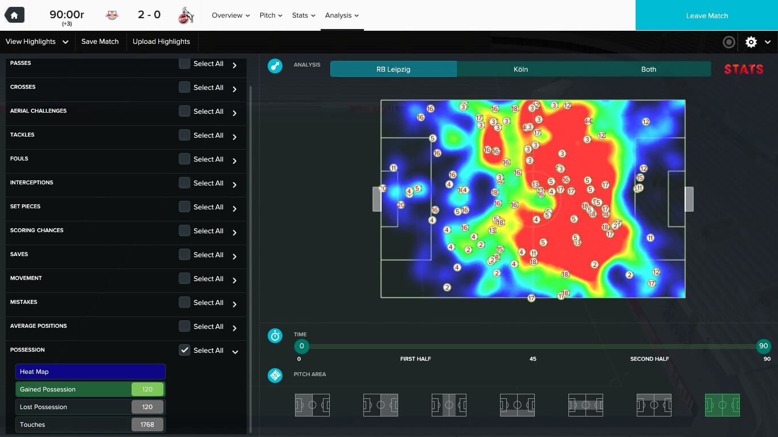Select the Lost Possession option
Viewport: 778px width, 437px height.
click(90, 407)
